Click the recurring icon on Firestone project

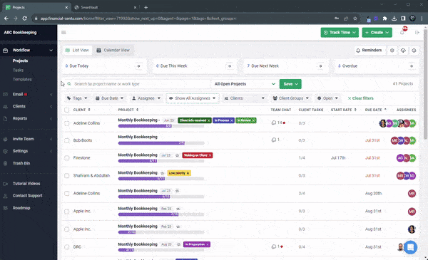[x=177, y=155]
